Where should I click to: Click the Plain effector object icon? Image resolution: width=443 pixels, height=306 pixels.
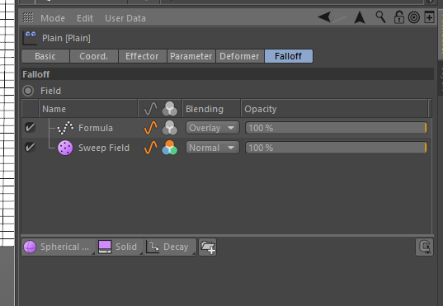tap(30, 38)
